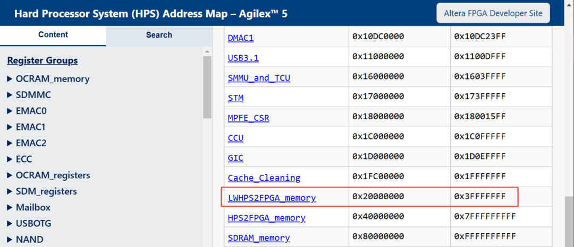The image size is (574, 247).
Task: Select start address 0x11000000
Action: tap(378, 57)
